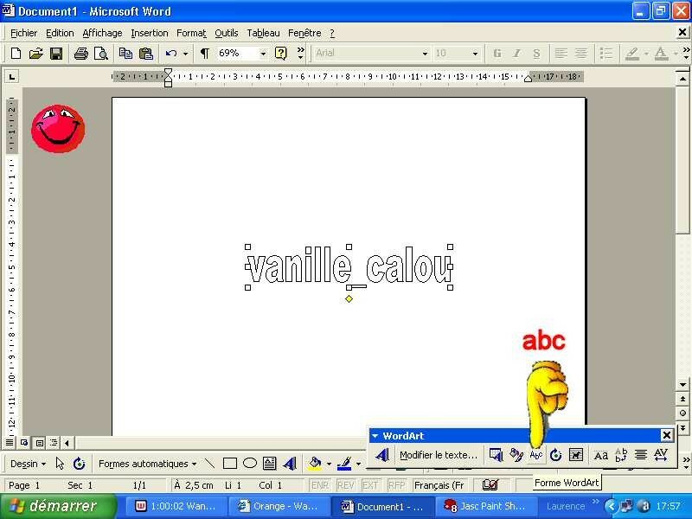Open an existing file with folder icon

coord(36,54)
